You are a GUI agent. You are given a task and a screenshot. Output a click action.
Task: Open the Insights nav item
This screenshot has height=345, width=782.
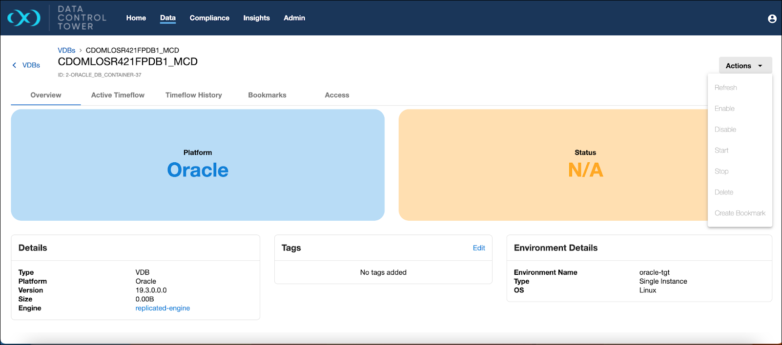[x=256, y=18]
